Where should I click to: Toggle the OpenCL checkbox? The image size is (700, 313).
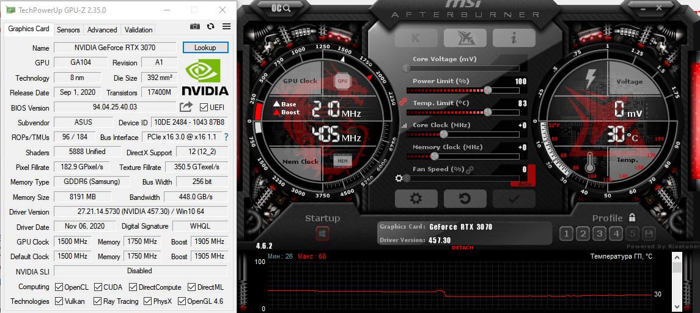(59, 287)
